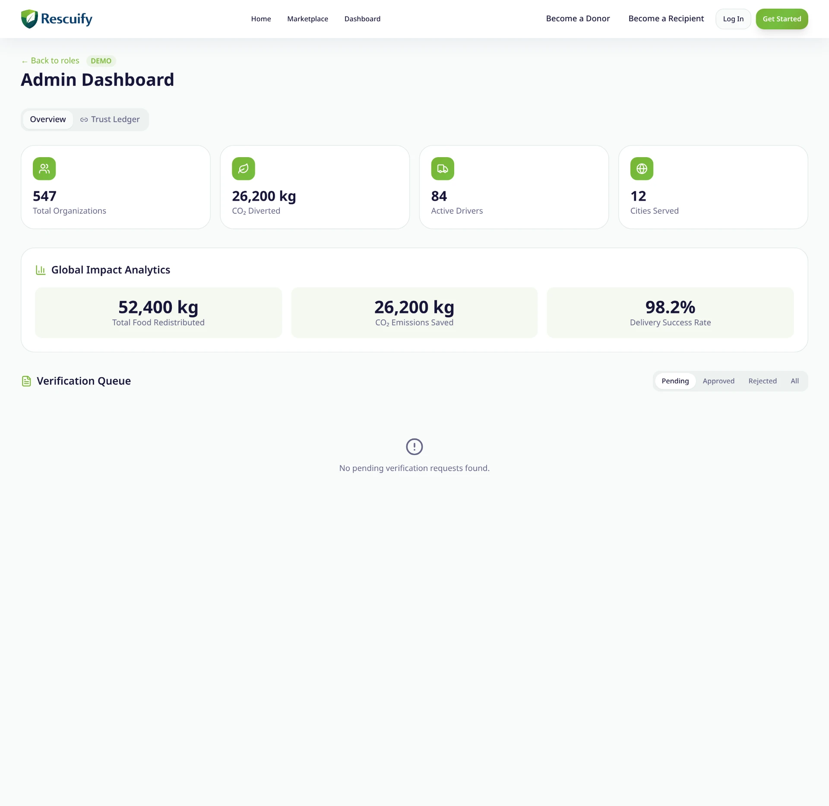The width and height of the screenshot is (829, 806).
Task: Select the Approved filter tab
Action: [x=718, y=381]
